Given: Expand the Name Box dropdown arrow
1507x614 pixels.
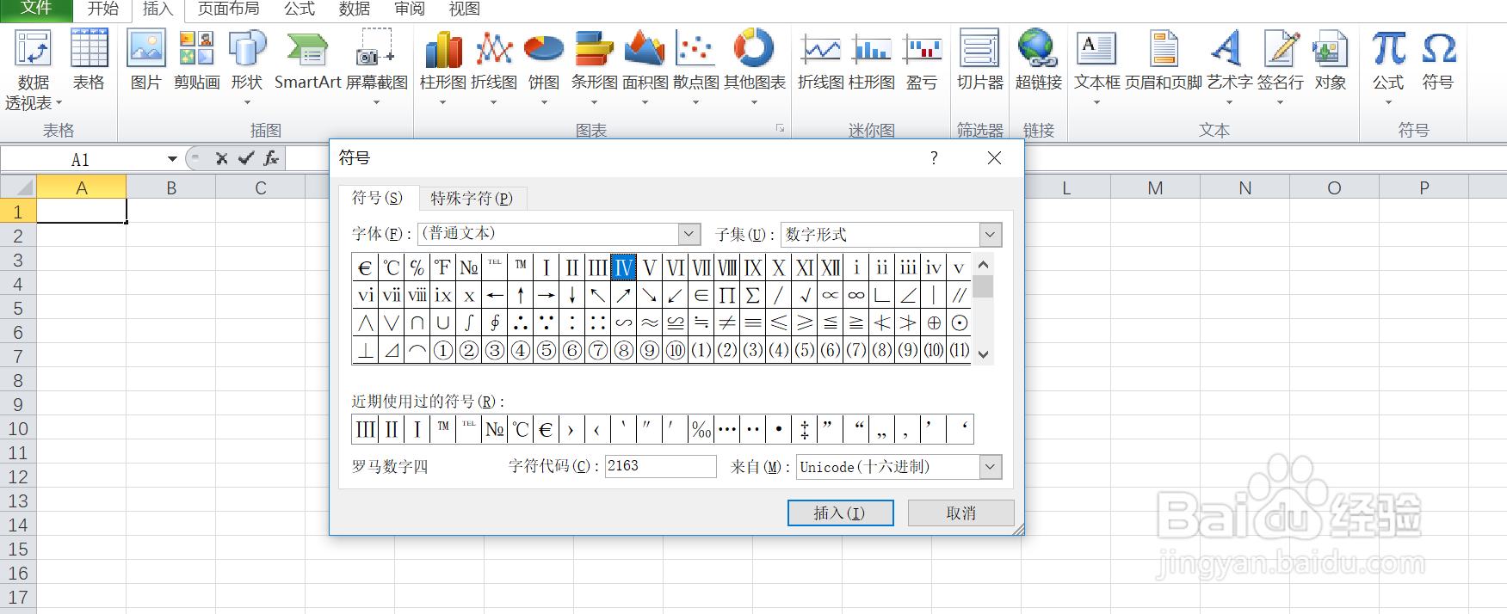Looking at the screenshot, I should click(172, 159).
